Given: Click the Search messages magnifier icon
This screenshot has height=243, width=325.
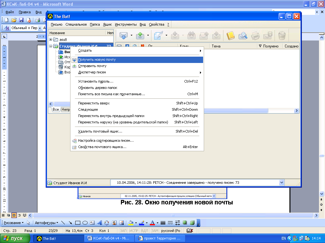Looking at the screenshot, I should point(243,35).
